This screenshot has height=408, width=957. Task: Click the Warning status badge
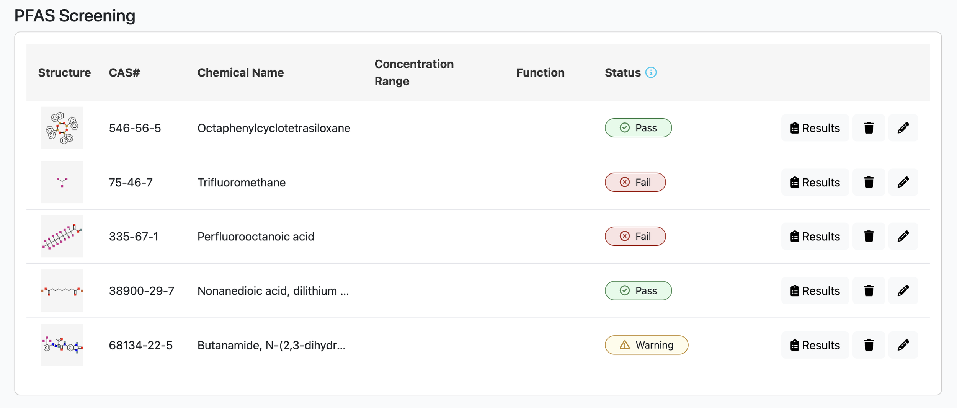click(x=647, y=345)
